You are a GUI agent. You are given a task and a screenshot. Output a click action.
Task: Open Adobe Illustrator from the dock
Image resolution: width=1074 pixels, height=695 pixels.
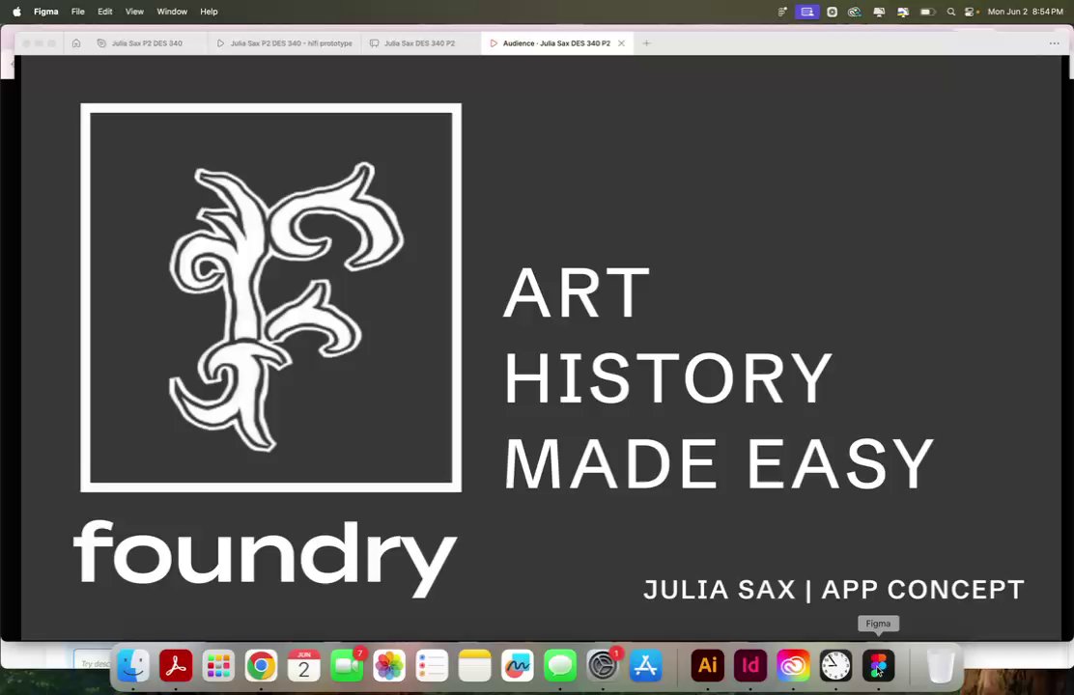pos(708,665)
